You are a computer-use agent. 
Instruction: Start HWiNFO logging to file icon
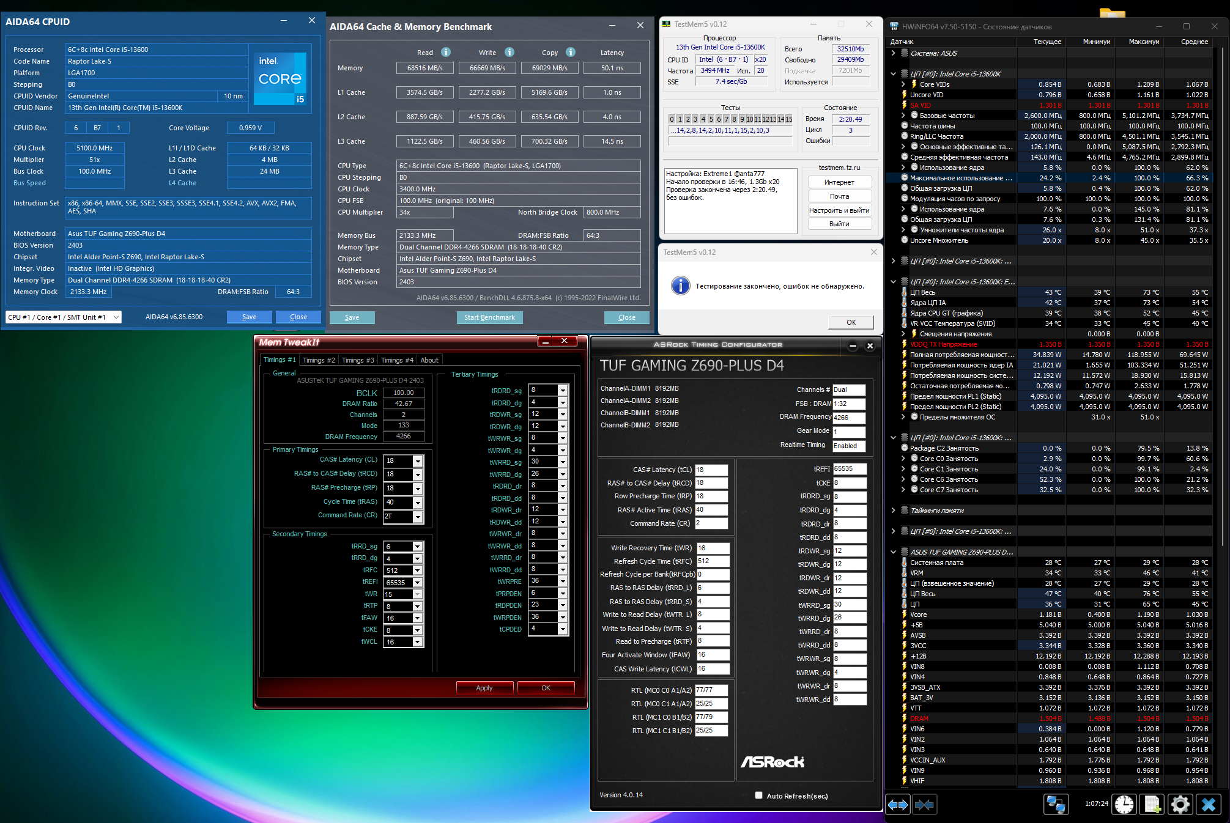pyautogui.click(x=1152, y=805)
